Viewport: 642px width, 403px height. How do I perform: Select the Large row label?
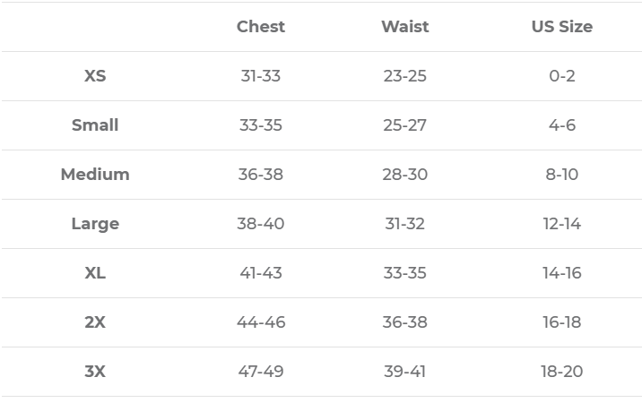coord(95,224)
